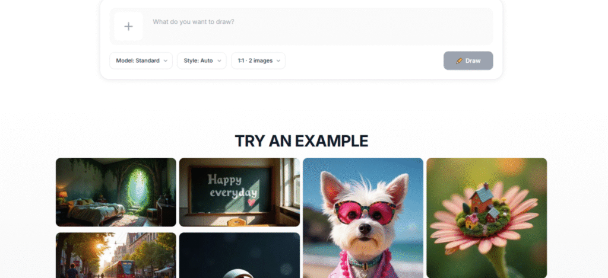This screenshot has width=608, height=278.
Task: Click the plus icon to add an image
Action: 128,26
